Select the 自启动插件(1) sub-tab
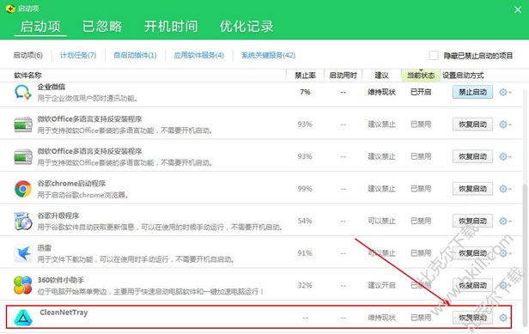 point(135,55)
